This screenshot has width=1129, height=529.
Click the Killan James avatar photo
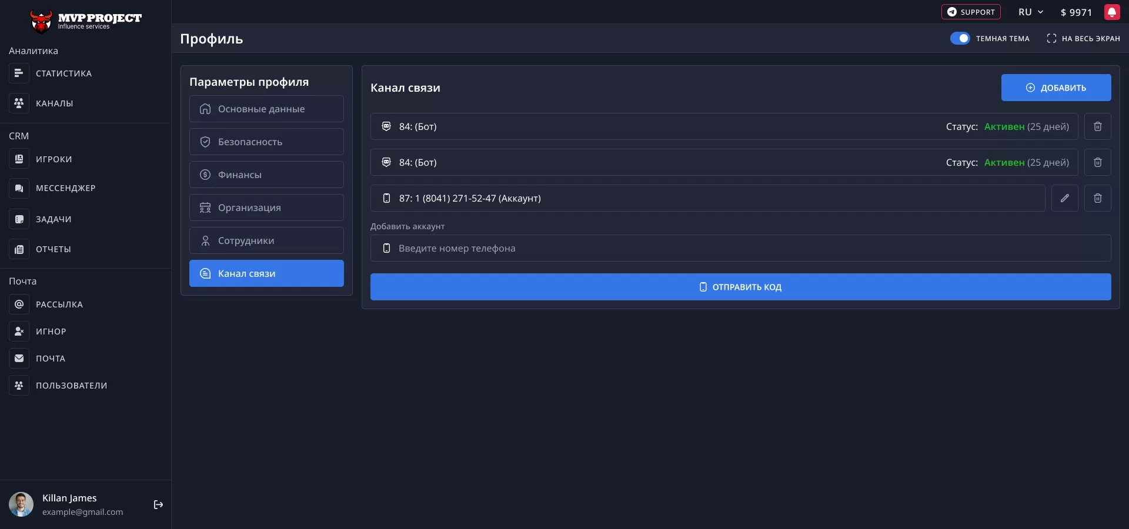coord(21,505)
